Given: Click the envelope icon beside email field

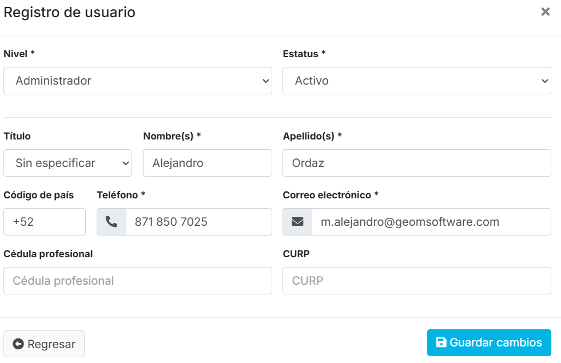Looking at the screenshot, I should click(x=297, y=222).
